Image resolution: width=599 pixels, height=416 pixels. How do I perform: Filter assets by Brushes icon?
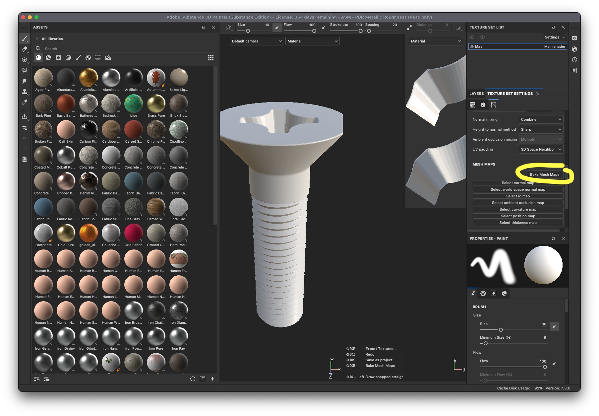(78, 58)
